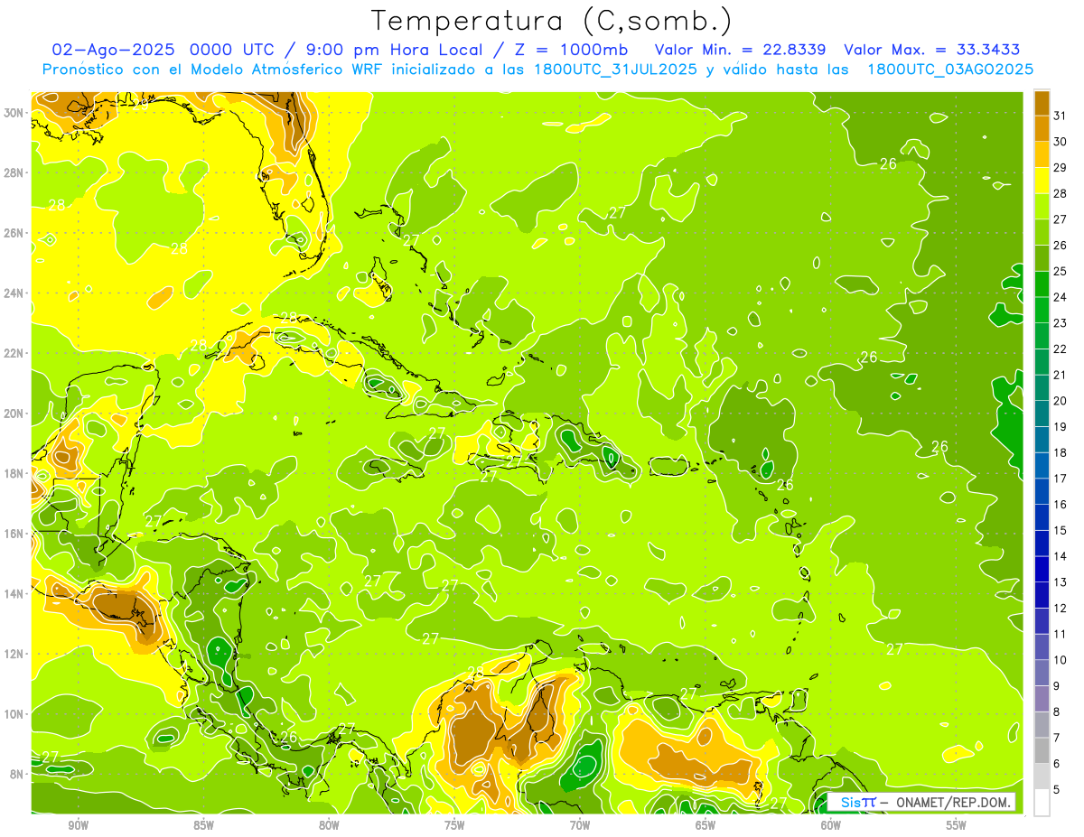Click the color bar segment between 30 and 31

click(1042, 128)
